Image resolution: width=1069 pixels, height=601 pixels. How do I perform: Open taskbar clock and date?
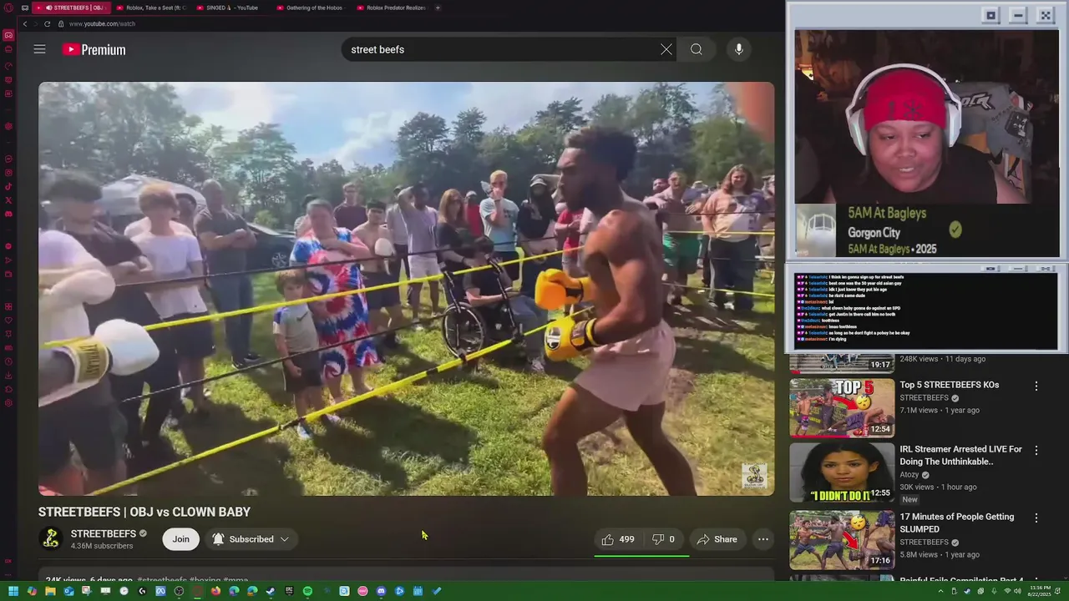pyautogui.click(x=1040, y=591)
